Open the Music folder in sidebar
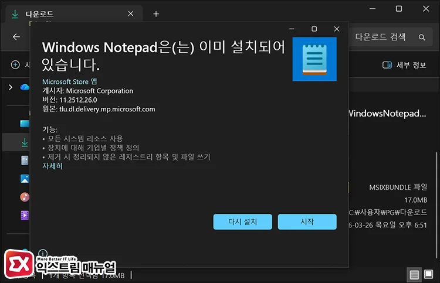This screenshot has height=283, width=440. 25,197
